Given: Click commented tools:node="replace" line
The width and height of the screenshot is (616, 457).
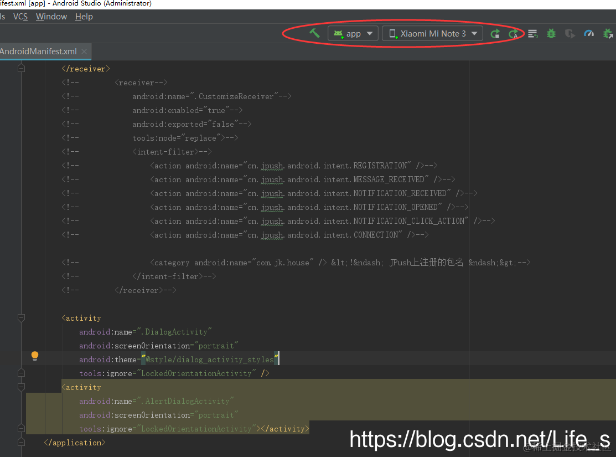Looking at the screenshot, I should click(149, 138).
